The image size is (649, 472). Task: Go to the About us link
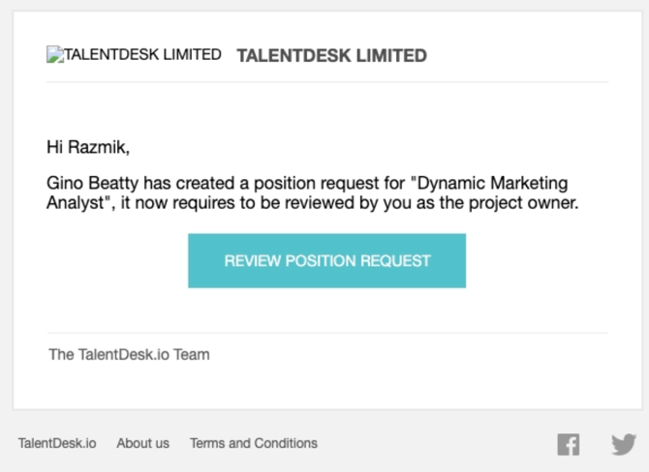point(142,443)
